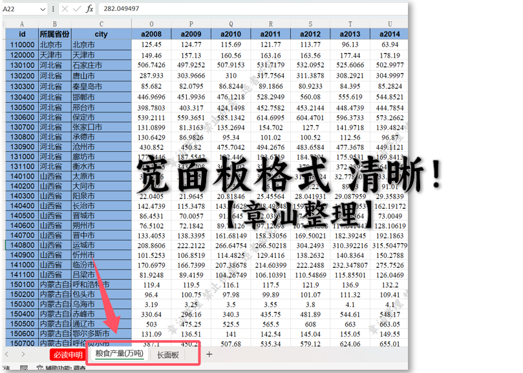Select the id cell 110000

[x=22, y=45]
